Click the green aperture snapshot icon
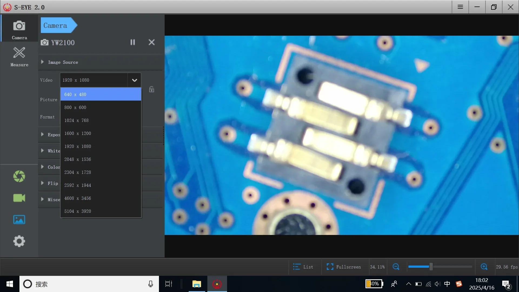 pos(19,176)
